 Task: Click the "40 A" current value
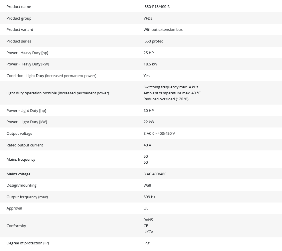click(147, 145)
